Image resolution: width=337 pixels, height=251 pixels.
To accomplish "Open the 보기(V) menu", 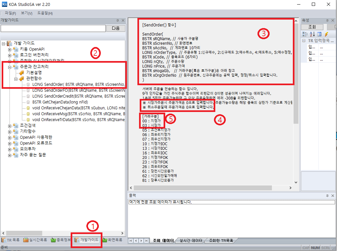I will [x=27, y=13].
